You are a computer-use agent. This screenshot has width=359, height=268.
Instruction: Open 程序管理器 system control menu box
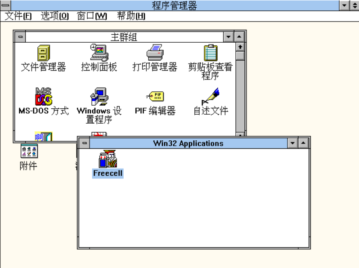point(5,5)
